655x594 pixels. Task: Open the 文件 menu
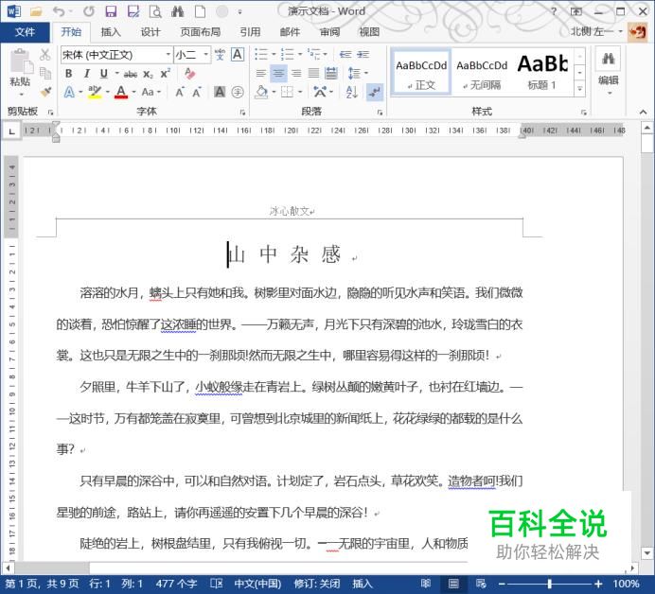[x=25, y=31]
